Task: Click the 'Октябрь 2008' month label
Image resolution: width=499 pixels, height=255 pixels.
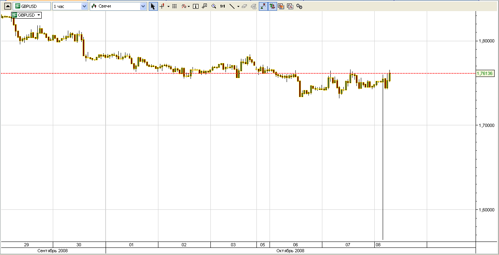Action: pyautogui.click(x=291, y=251)
